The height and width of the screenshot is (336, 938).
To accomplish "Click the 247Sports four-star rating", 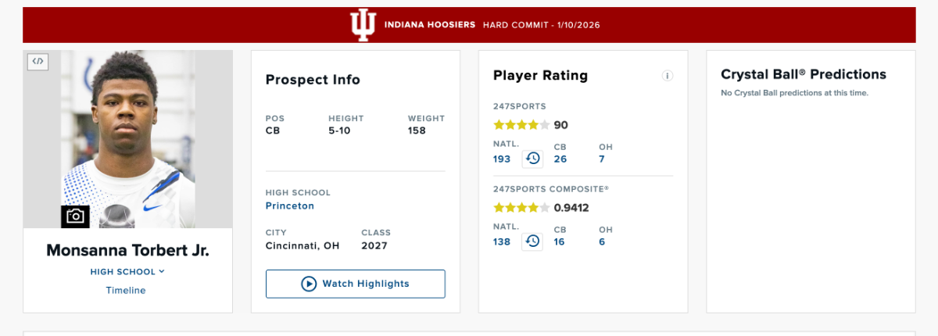I will [521, 125].
